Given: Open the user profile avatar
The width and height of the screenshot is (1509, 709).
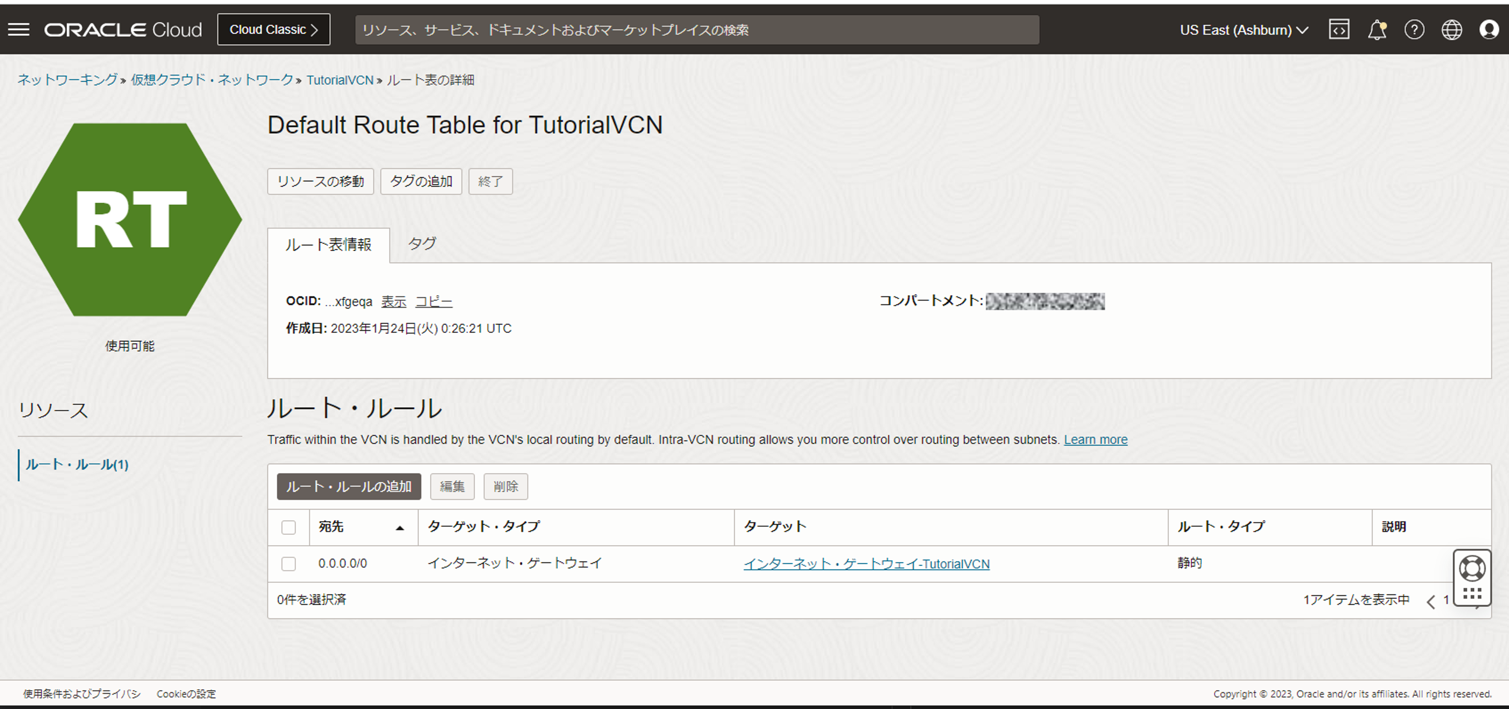Looking at the screenshot, I should [x=1489, y=29].
